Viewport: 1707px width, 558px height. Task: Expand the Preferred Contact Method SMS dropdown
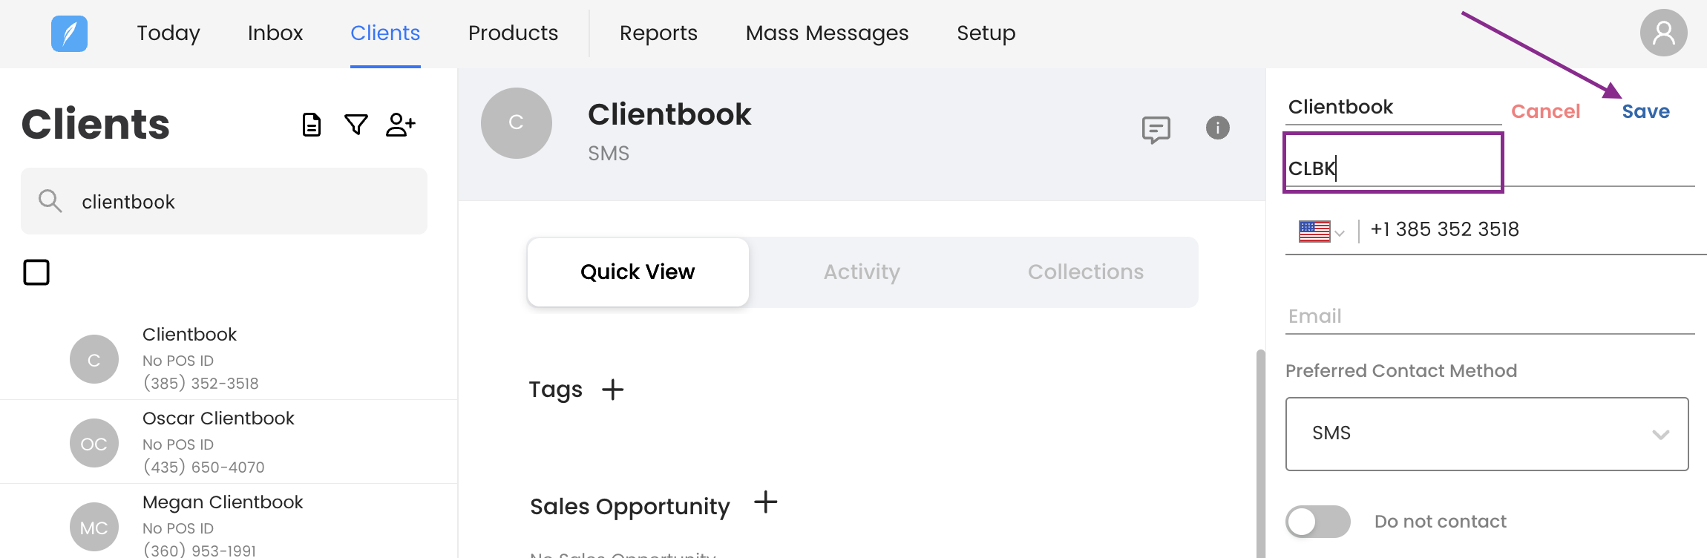pyautogui.click(x=1487, y=434)
